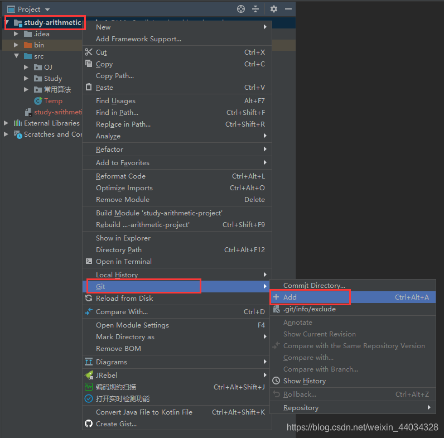Screen dimensions: 444x438
Task: Choose Replace in Path
Action: click(177, 124)
